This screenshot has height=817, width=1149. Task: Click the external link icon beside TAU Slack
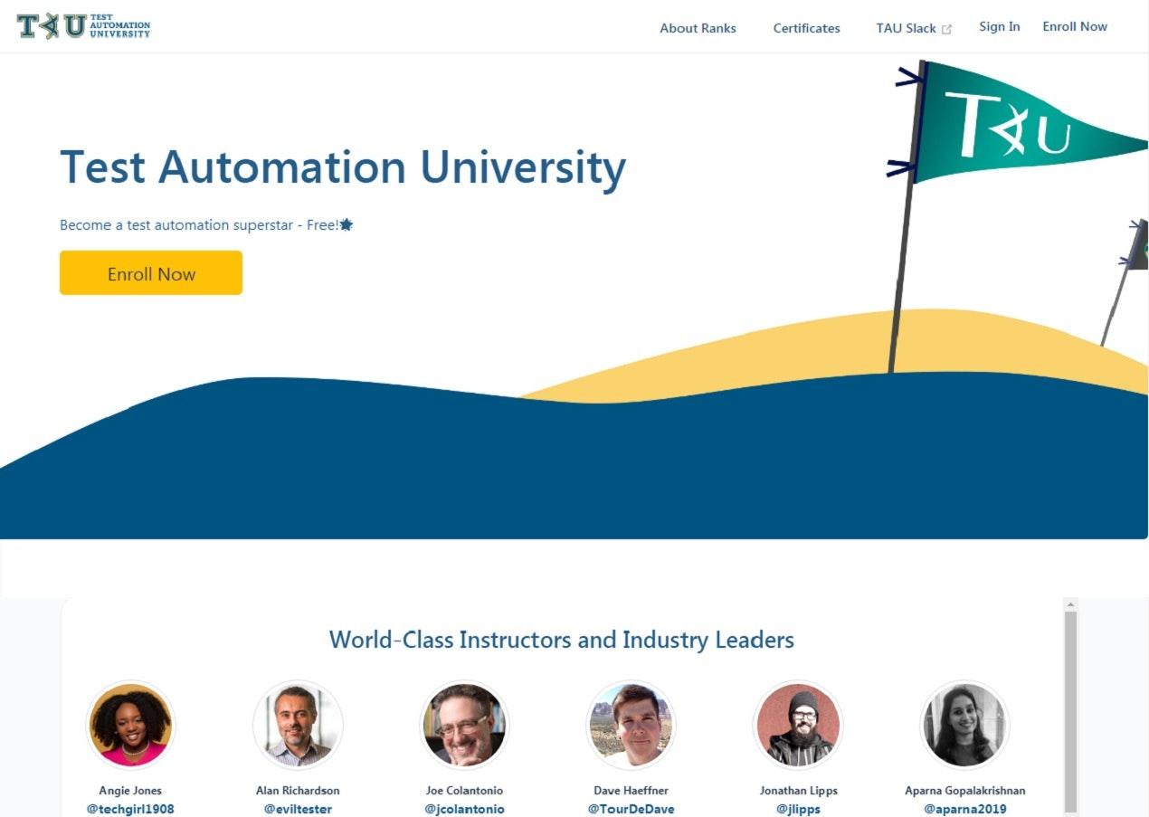coord(947,29)
